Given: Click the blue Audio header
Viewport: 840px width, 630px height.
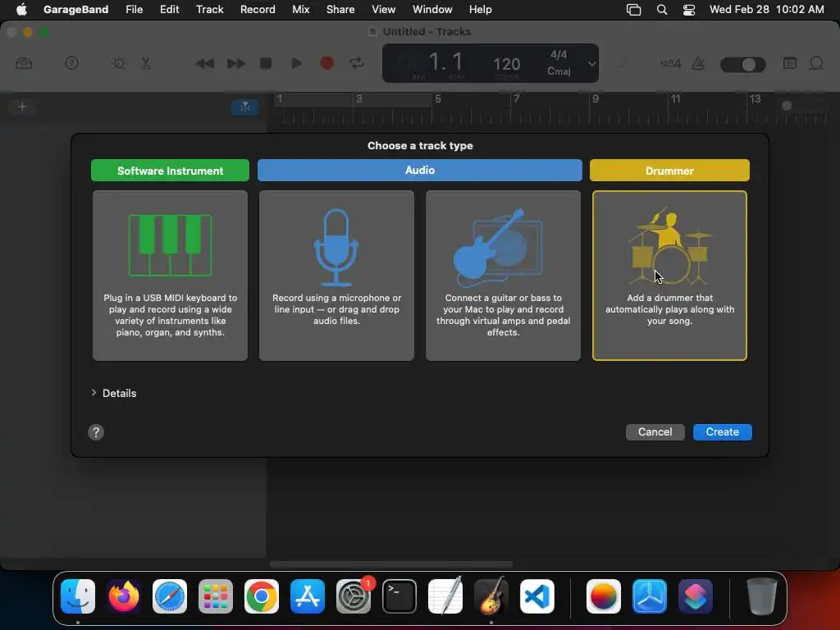Looking at the screenshot, I should pos(419,170).
